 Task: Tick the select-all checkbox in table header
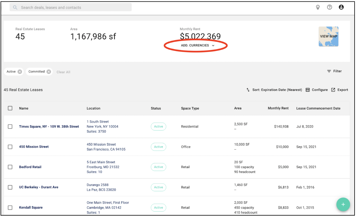pos(10,108)
